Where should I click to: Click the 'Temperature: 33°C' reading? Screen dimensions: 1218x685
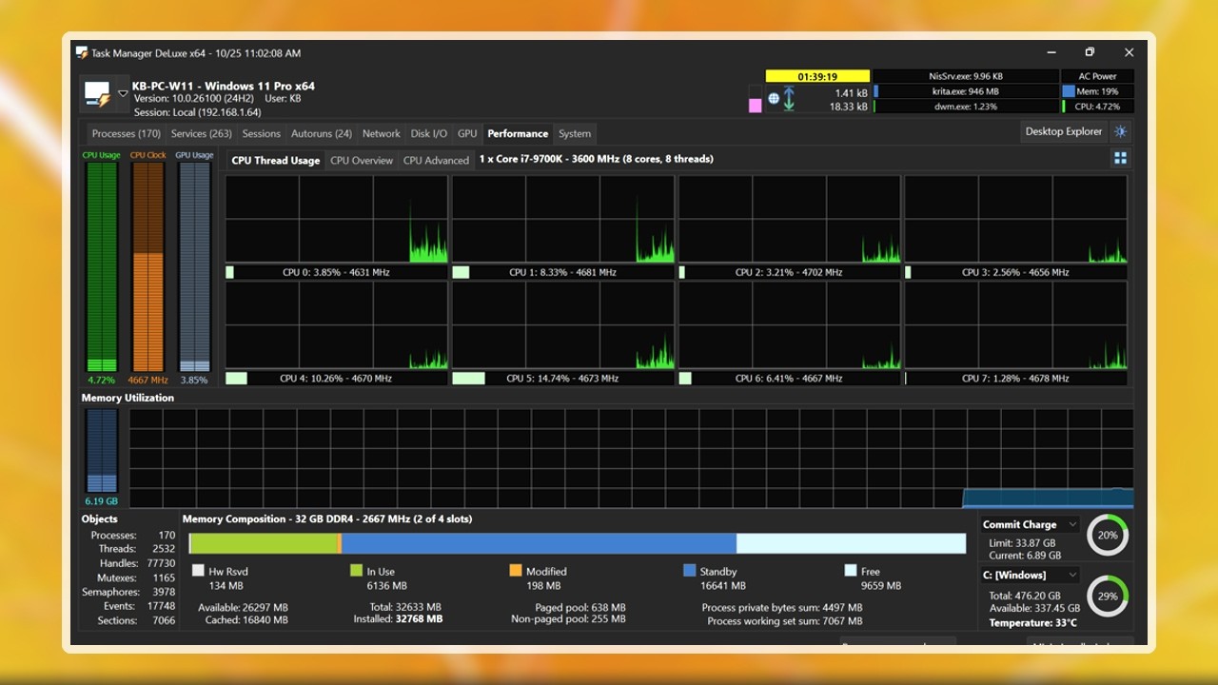click(1033, 623)
